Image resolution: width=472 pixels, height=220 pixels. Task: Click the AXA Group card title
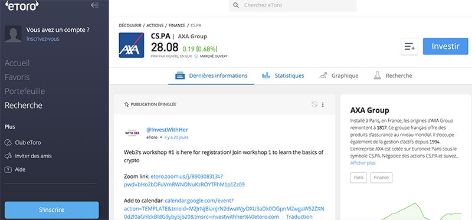tap(370, 110)
